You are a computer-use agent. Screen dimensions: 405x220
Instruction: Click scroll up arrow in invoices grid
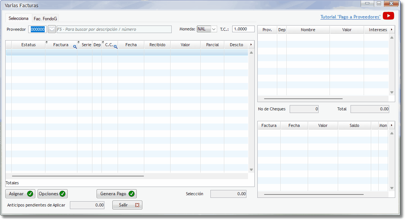pos(251,53)
